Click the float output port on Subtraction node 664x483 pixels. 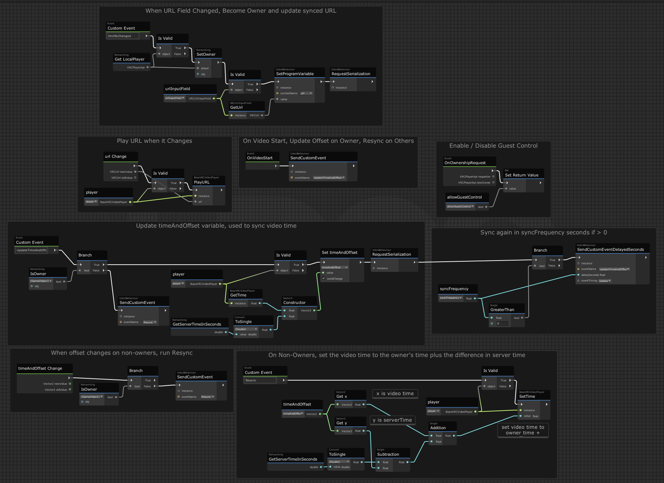[x=407, y=462]
